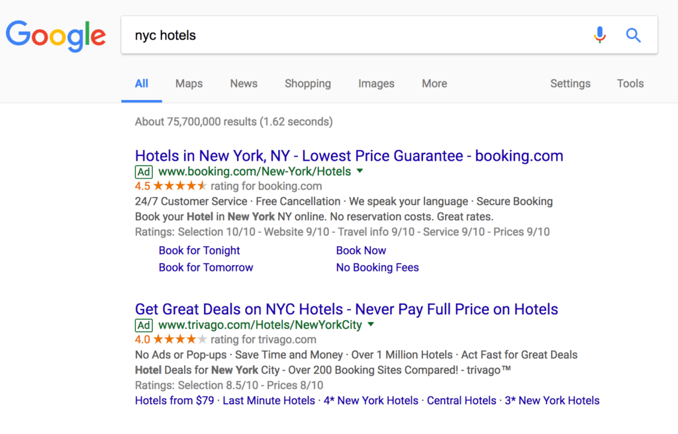Image resolution: width=678 pixels, height=434 pixels.
Task: Click the magnifying glass to search
Action: (x=633, y=35)
